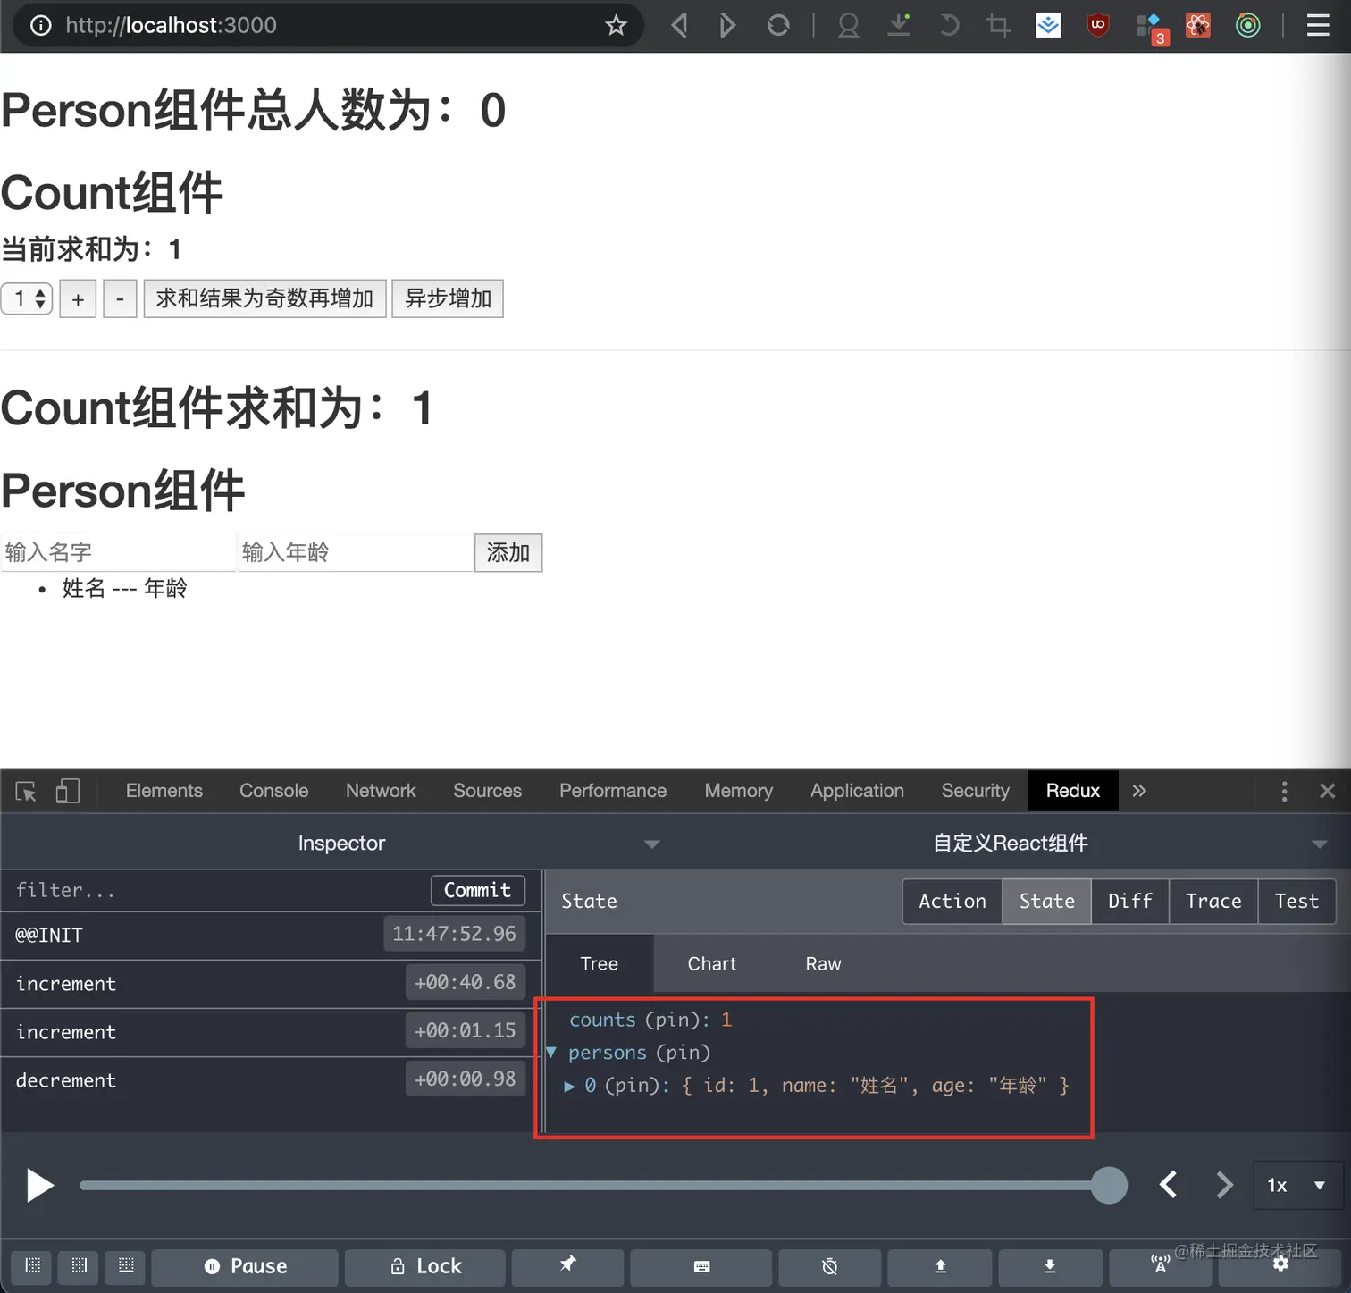Open the Memory tab
This screenshot has width=1351, height=1293.
738,791
